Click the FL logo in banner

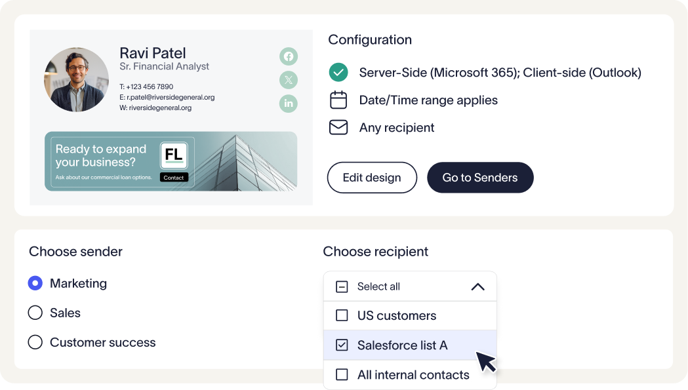click(x=174, y=155)
